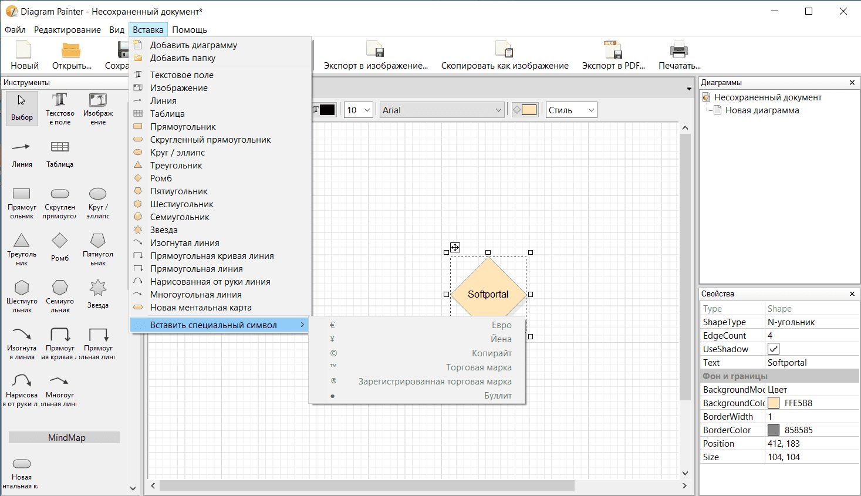
Task: Open the diagram tab list arrow
Action: [689, 89]
